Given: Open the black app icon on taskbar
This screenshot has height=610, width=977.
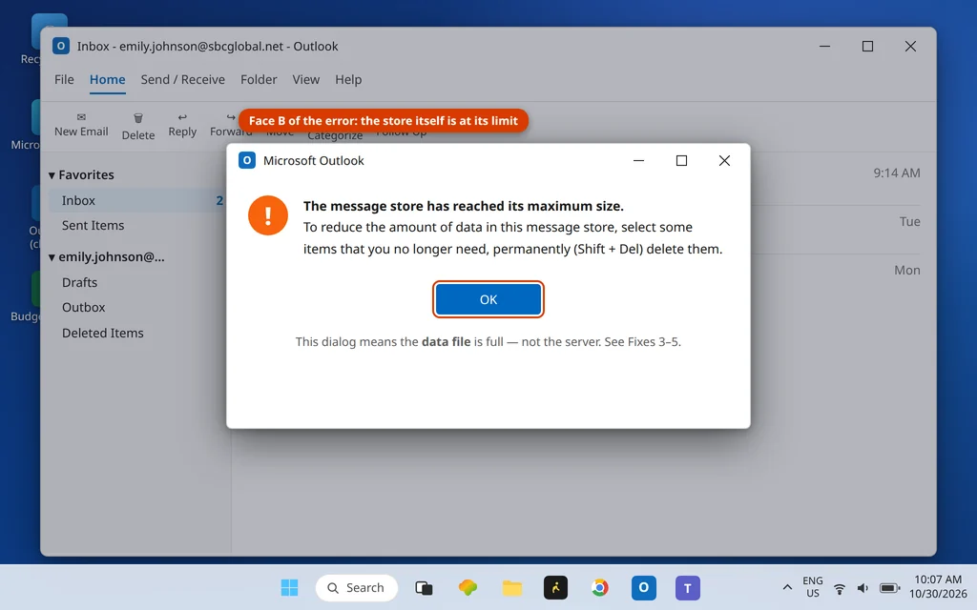Looking at the screenshot, I should coord(556,587).
